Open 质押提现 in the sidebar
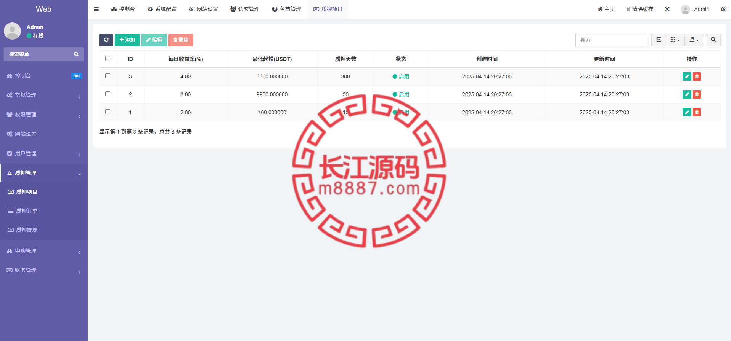The height and width of the screenshot is (341, 731). pyautogui.click(x=44, y=230)
